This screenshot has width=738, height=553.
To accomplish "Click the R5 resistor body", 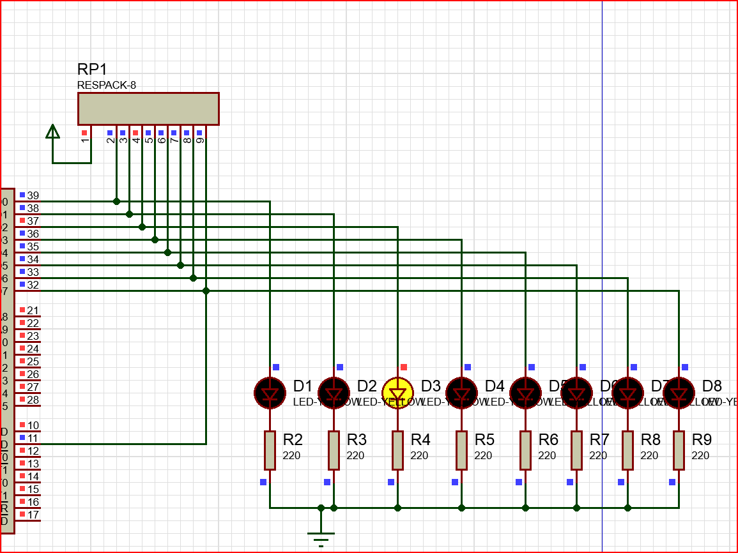I will (461, 450).
